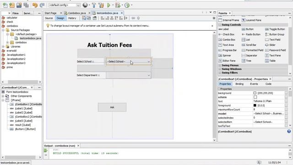Open the Code tab in Properties
This screenshot has width=293, height=165.
pos(268,84)
